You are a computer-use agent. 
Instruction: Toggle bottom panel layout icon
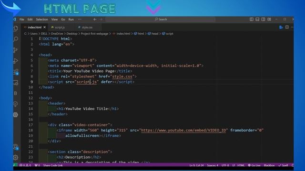pyautogui.click(x=257, y=19)
